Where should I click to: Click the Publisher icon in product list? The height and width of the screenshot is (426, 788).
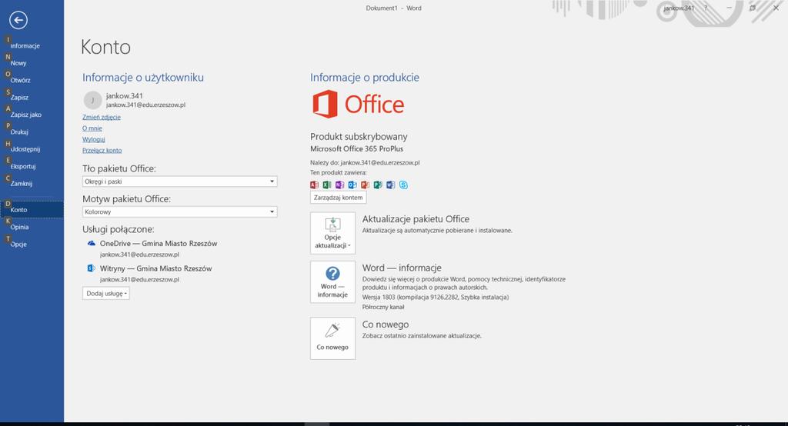point(378,185)
